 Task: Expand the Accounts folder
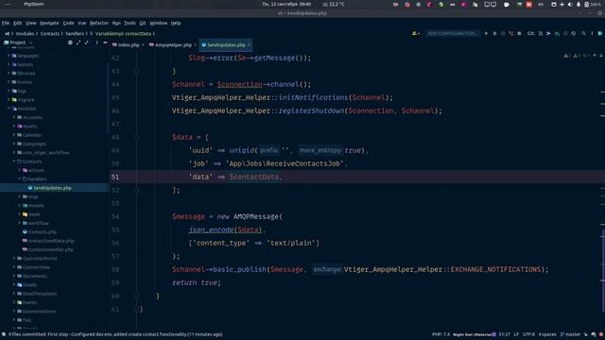tap(14, 117)
